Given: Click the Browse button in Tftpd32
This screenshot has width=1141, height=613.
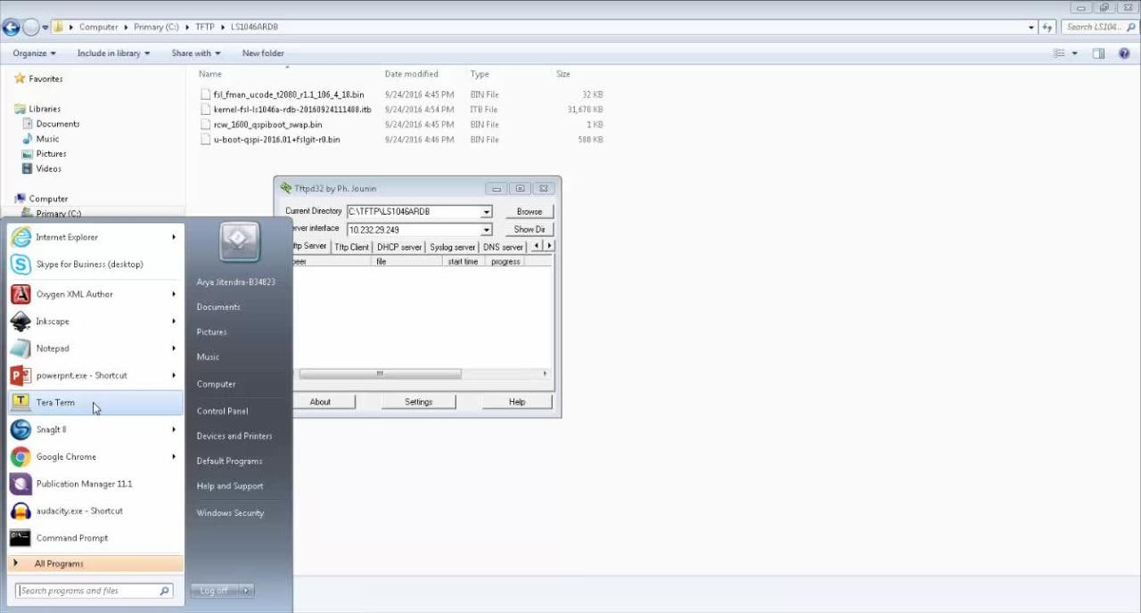Looking at the screenshot, I should (529, 212).
